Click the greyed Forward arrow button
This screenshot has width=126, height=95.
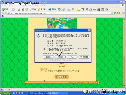click(13, 9)
